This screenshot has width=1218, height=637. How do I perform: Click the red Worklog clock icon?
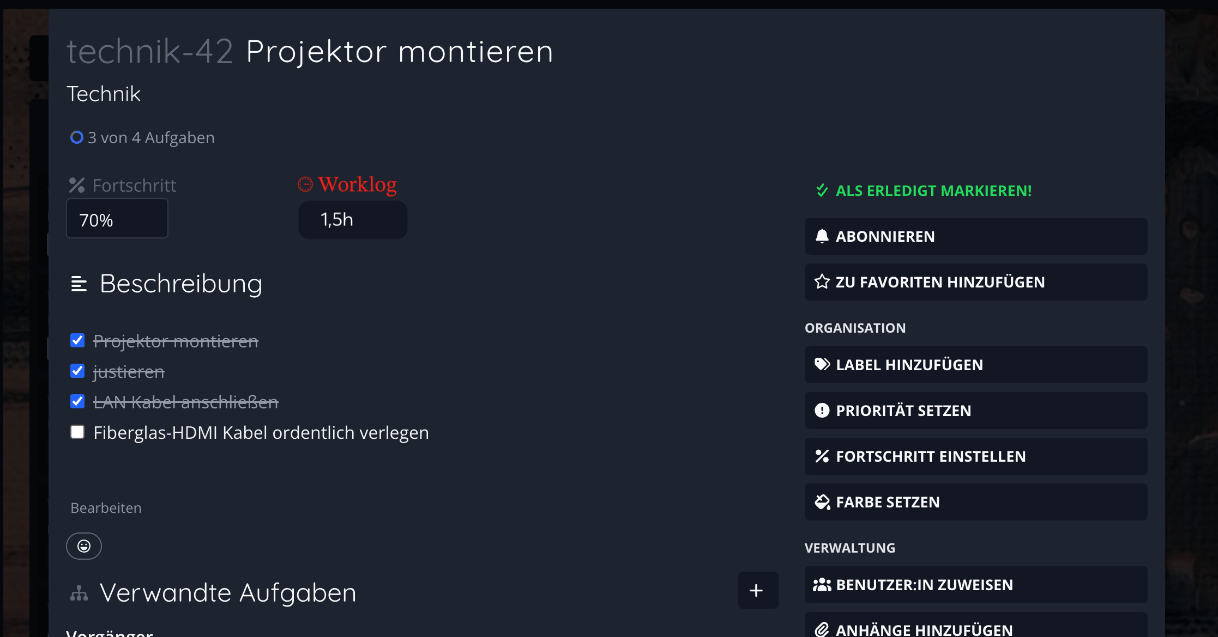[x=305, y=185]
